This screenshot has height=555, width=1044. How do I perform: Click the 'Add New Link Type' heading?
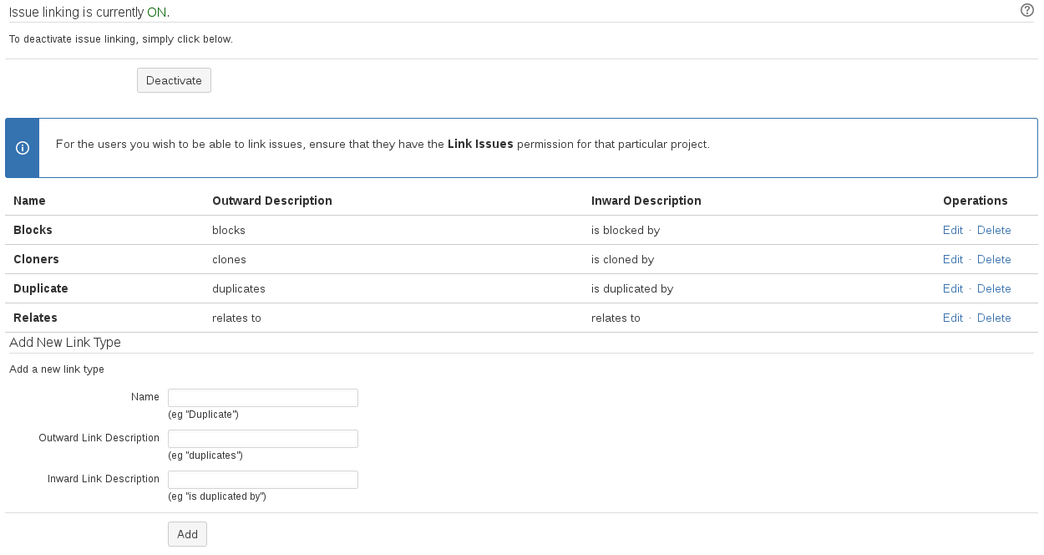coord(65,343)
